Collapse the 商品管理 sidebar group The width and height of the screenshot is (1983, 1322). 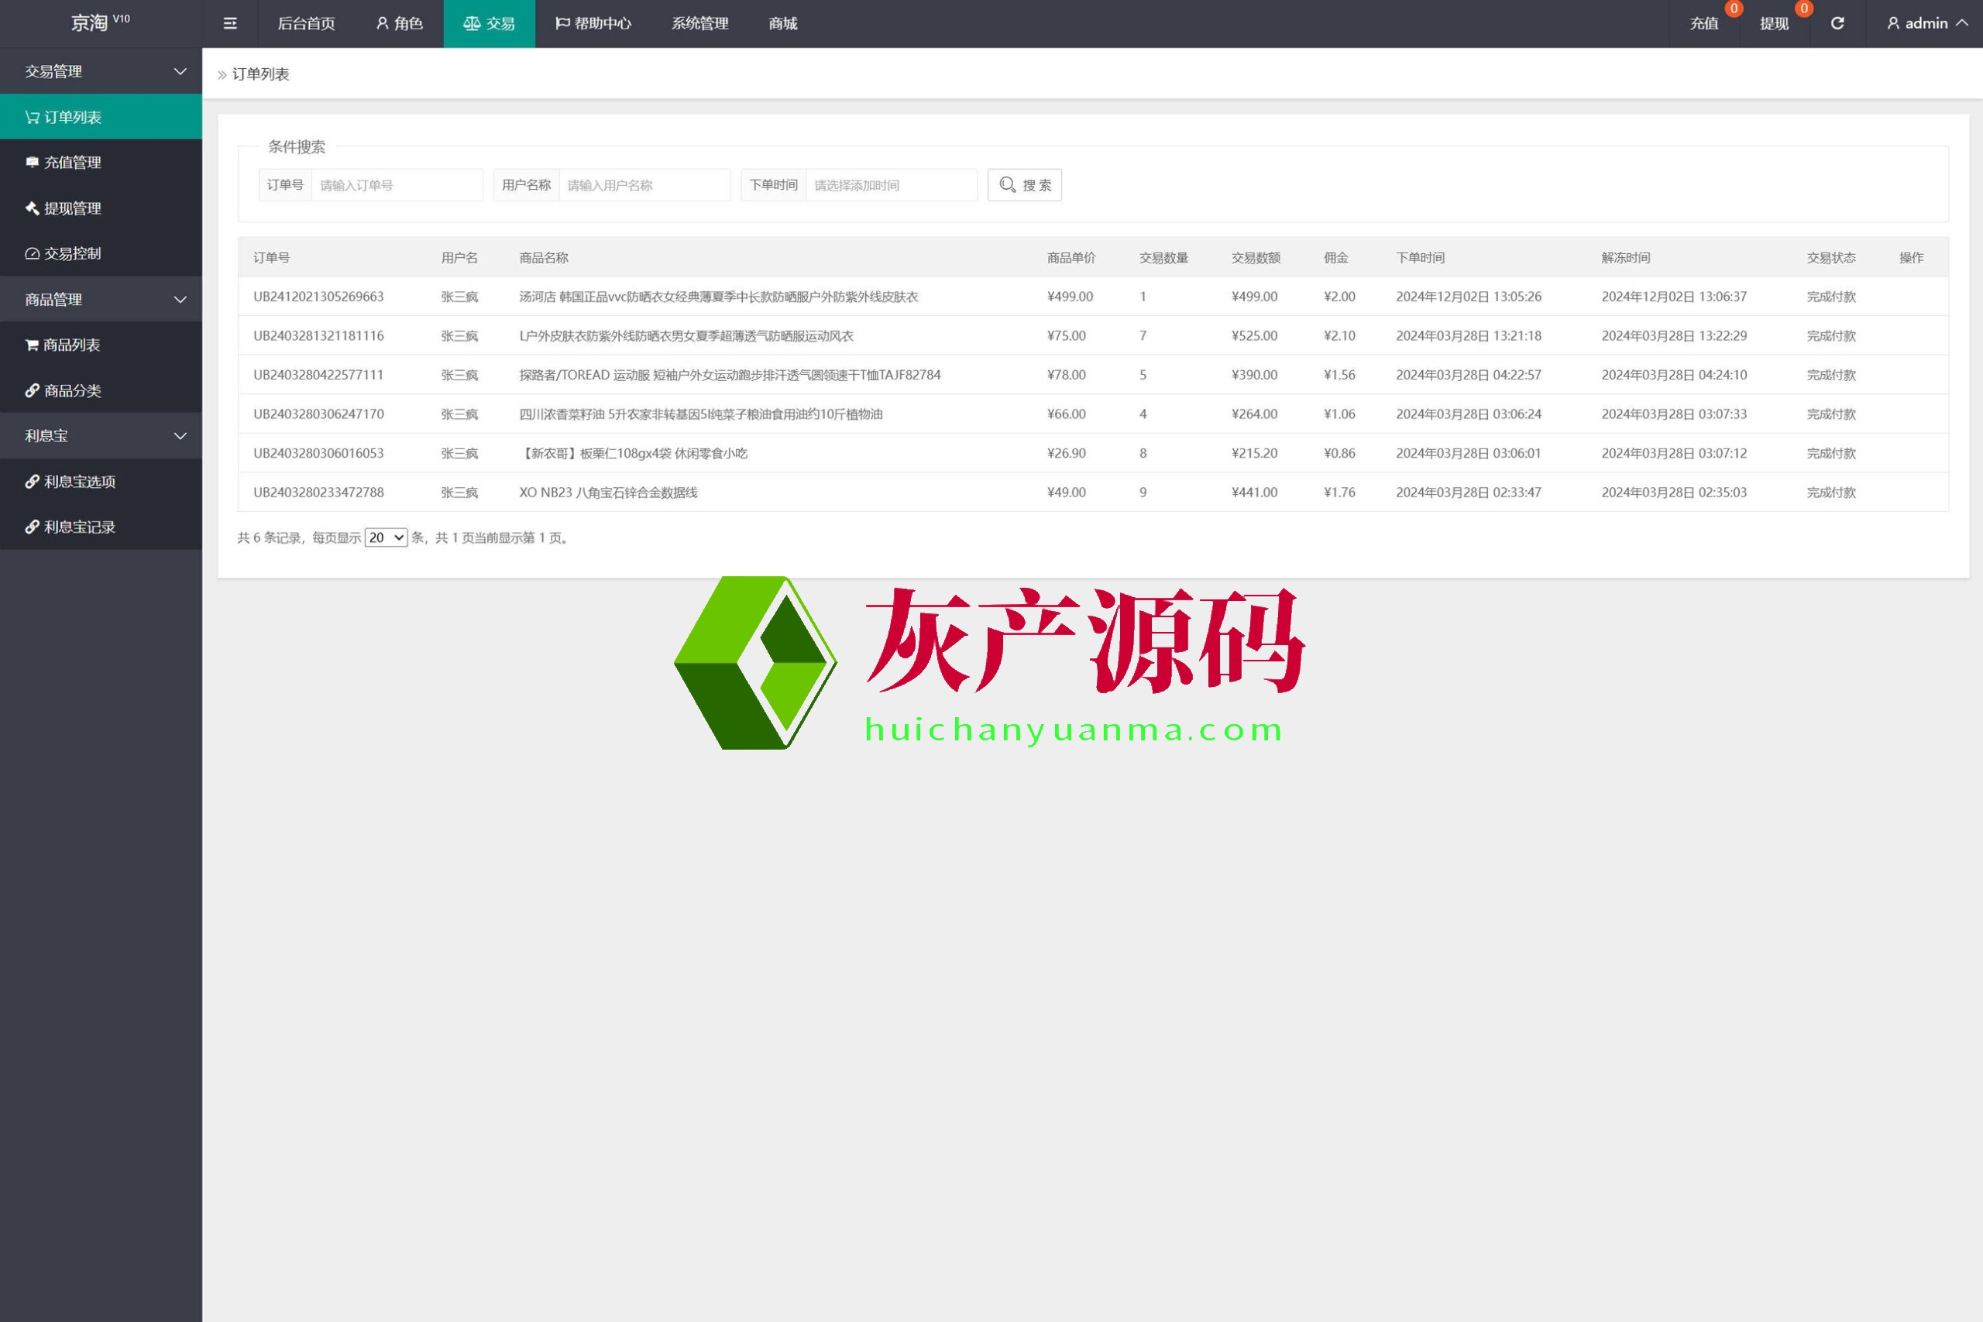pyautogui.click(x=180, y=299)
